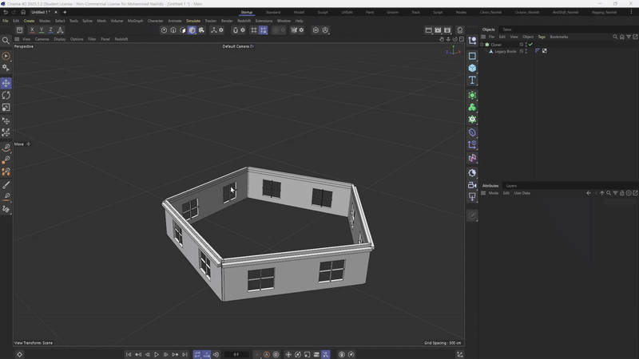Click the search magnifier icon at top left
This screenshot has height=359, width=639.
6,41
